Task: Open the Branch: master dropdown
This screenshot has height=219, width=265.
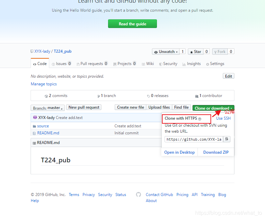Action: pyautogui.click(x=48, y=108)
